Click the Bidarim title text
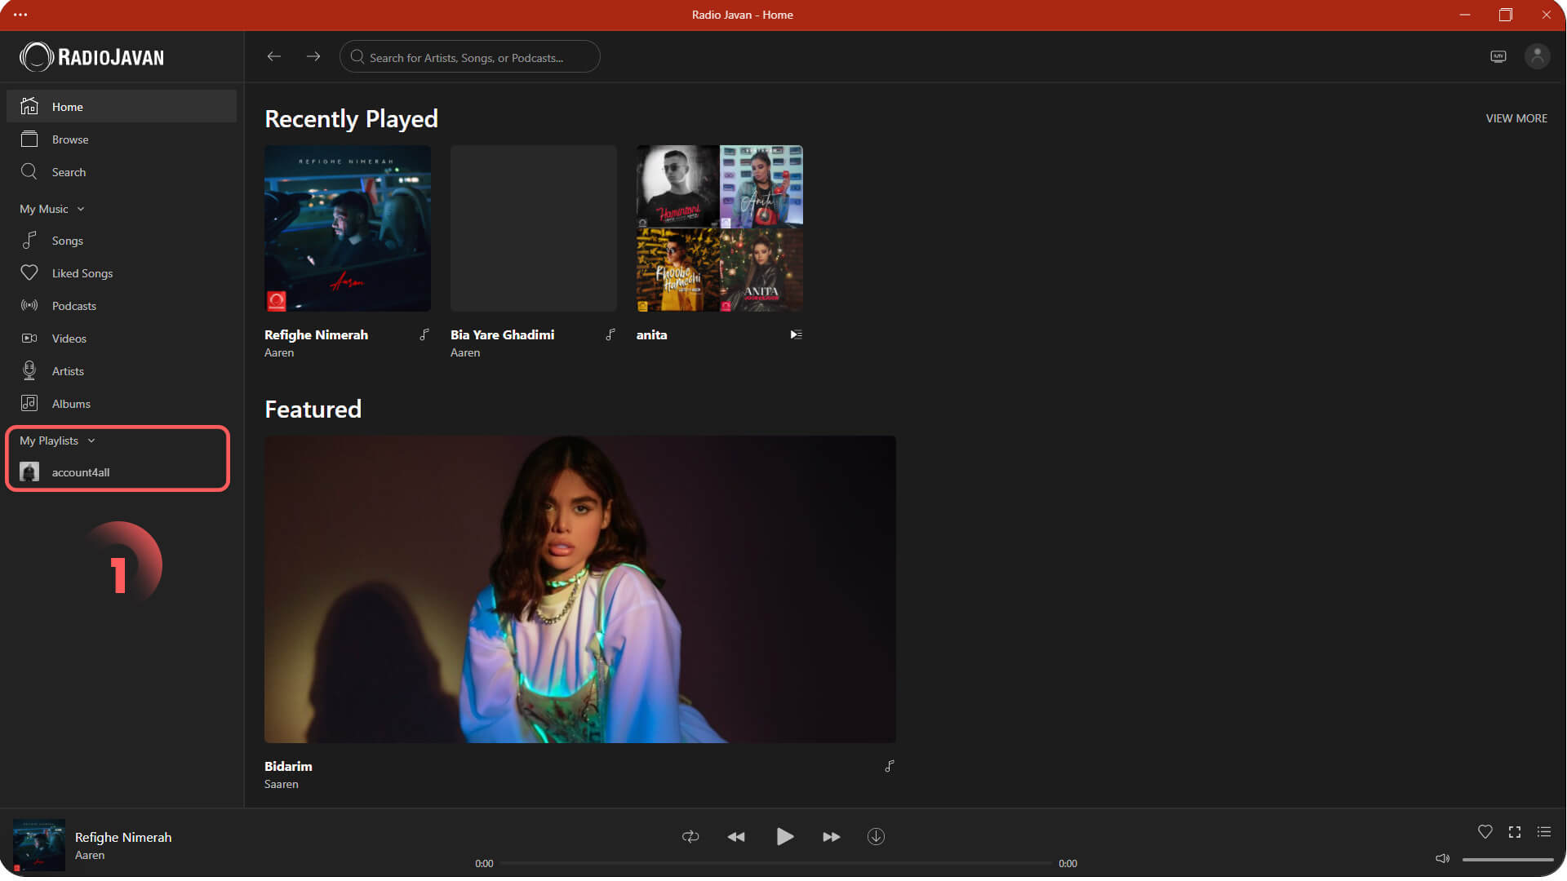The image size is (1567, 881). [x=288, y=767]
